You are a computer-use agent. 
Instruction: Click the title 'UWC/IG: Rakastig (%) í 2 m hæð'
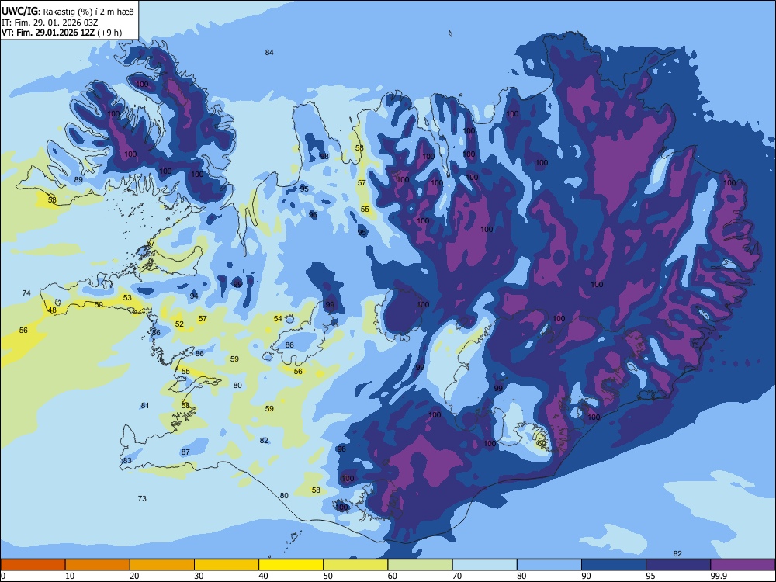click(68, 12)
